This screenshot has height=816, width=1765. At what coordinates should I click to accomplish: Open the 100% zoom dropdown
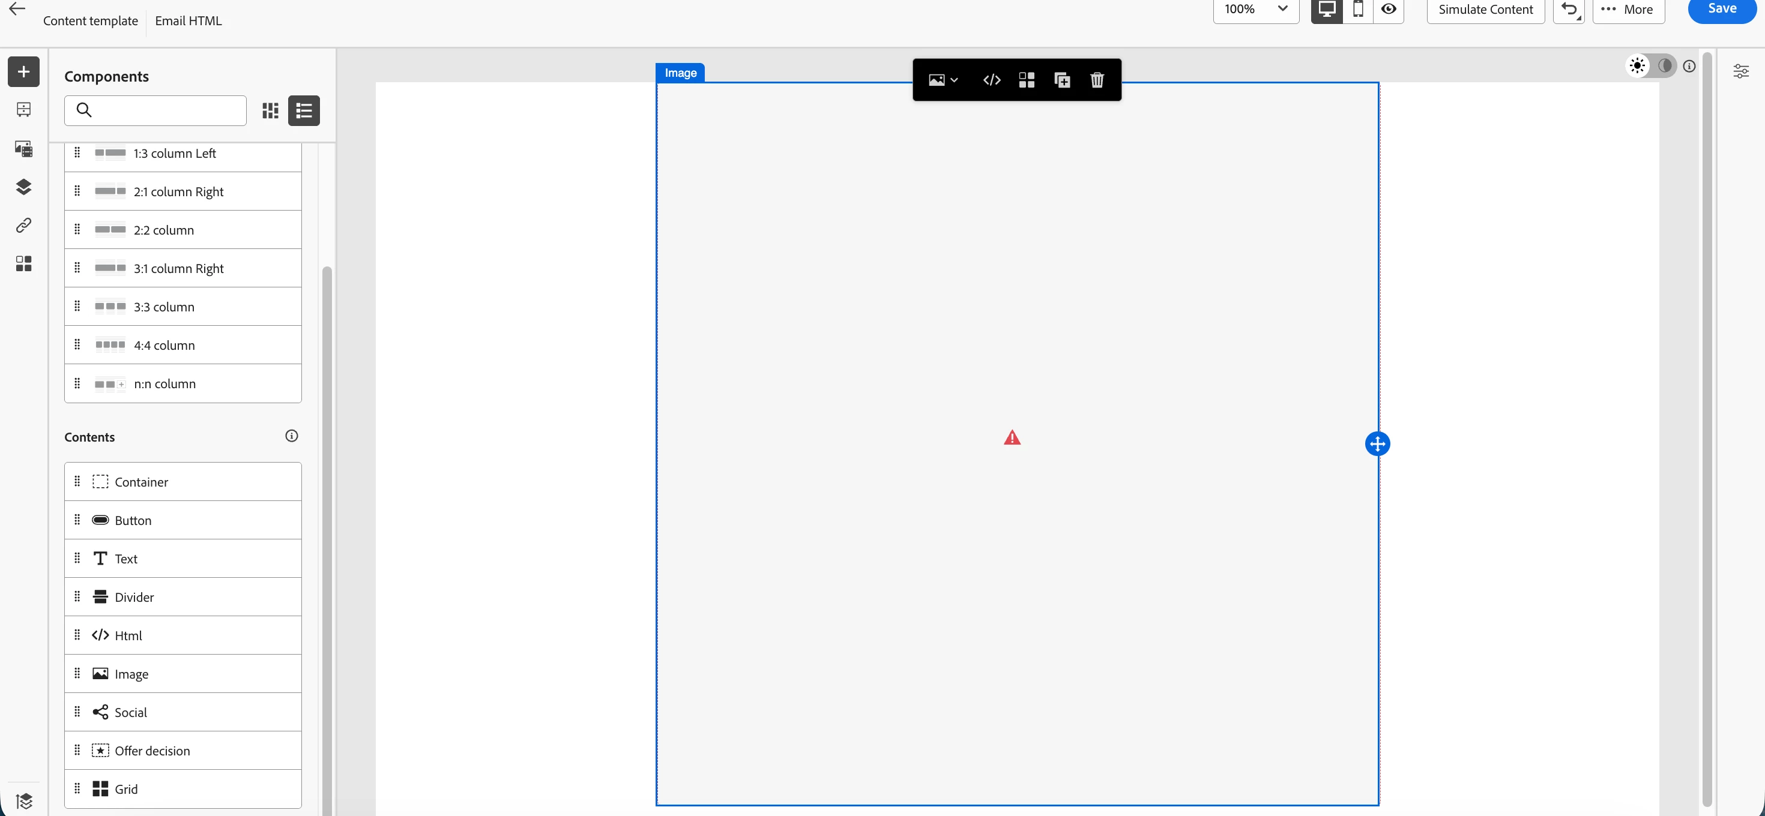coord(1255,10)
